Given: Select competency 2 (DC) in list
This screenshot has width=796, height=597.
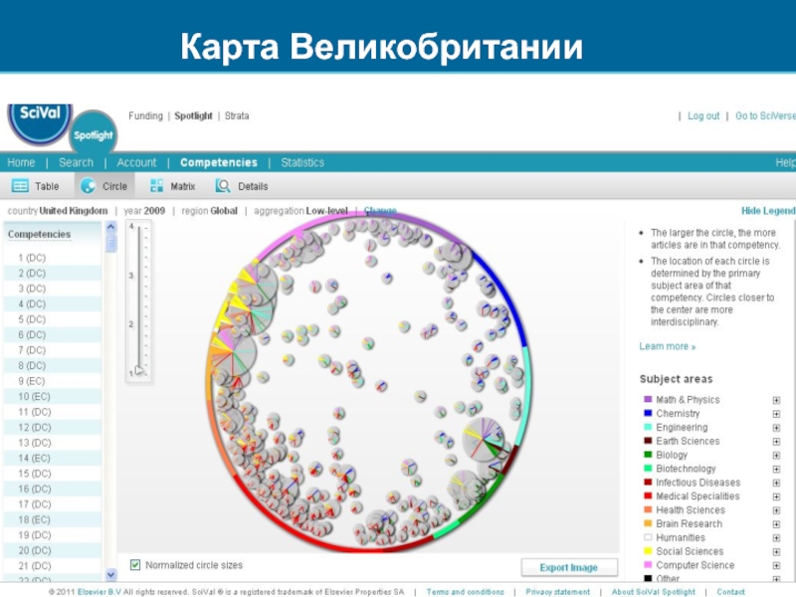Looking at the screenshot, I should pyautogui.click(x=53, y=273).
